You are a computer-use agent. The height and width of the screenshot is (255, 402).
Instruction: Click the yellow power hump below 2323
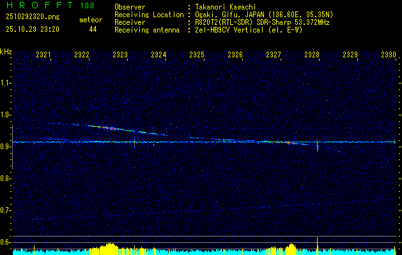109,248
